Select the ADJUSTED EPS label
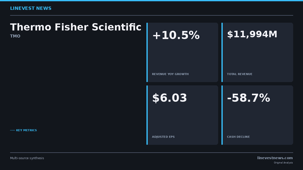 [x=163, y=137]
